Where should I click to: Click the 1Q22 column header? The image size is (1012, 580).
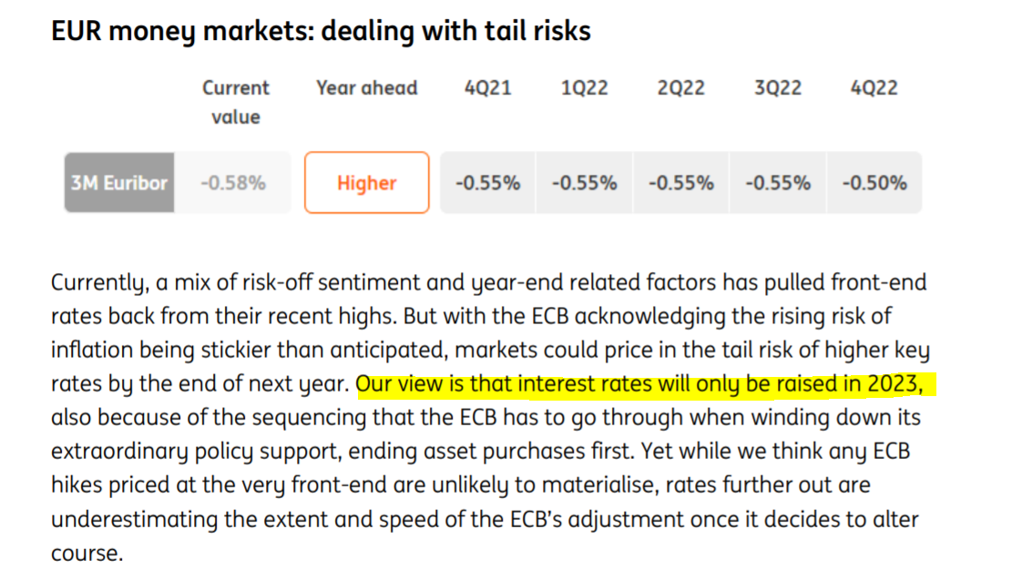pos(584,88)
